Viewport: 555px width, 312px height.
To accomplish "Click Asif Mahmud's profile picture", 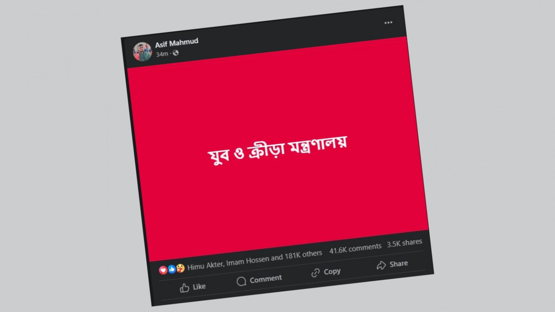I will pyautogui.click(x=142, y=51).
